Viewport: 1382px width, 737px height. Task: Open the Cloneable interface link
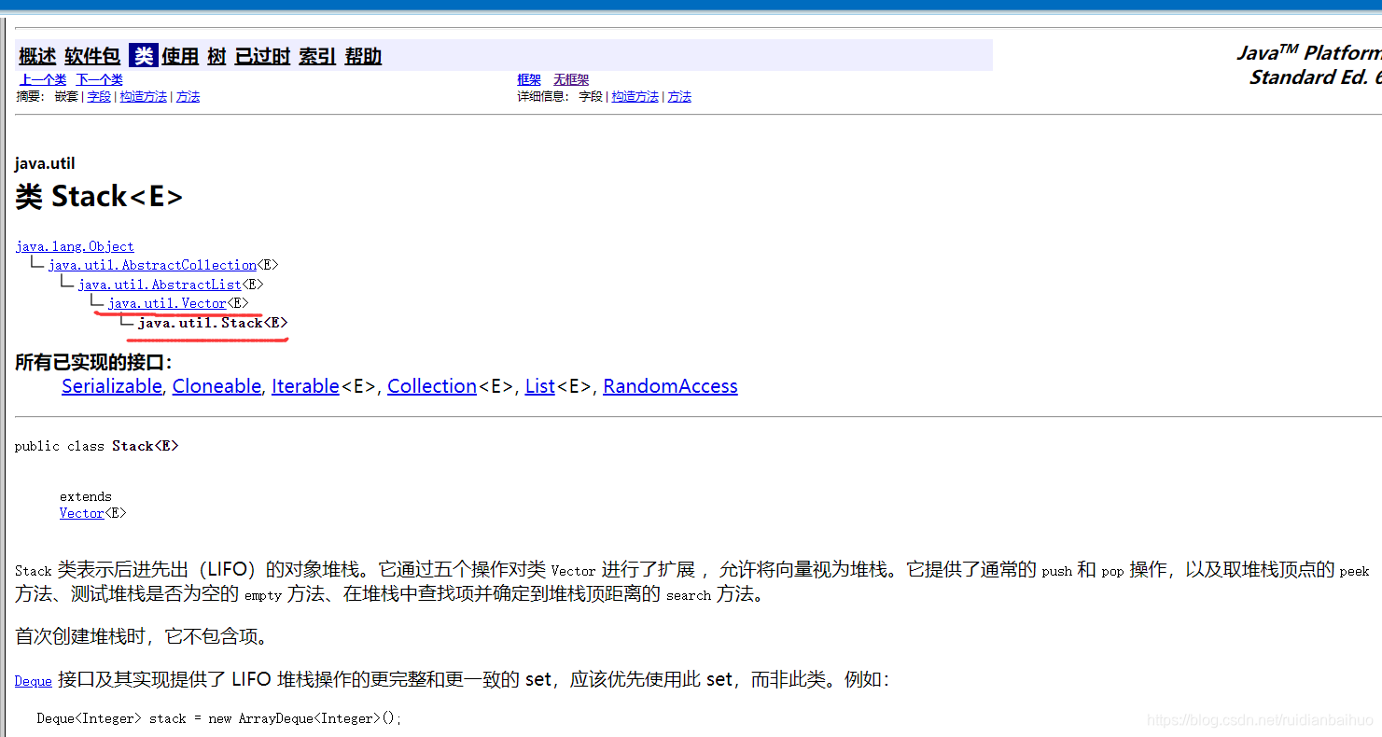216,386
